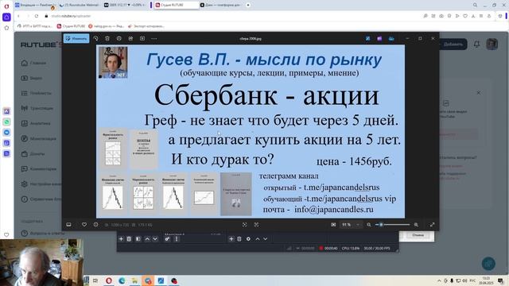Open Microsoft Edge from taskbar
The height and width of the screenshot is (286, 509).
click(122, 280)
